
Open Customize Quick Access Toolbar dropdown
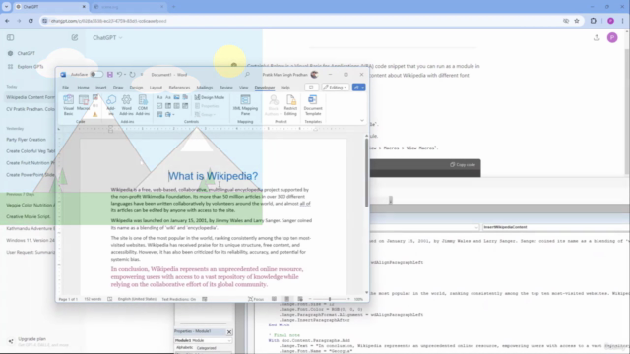coord(142,75)
